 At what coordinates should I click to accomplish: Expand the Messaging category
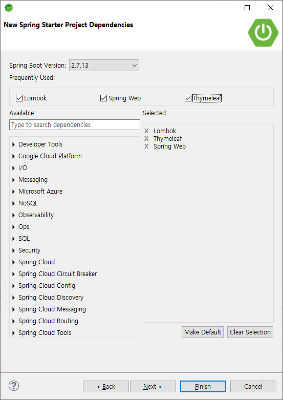click(x=13, y=180)
